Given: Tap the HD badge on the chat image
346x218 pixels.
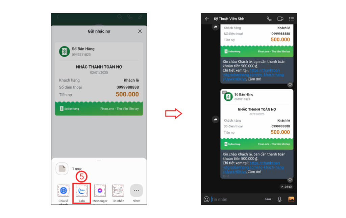Looking at the screenshot, I should (224, 92).
